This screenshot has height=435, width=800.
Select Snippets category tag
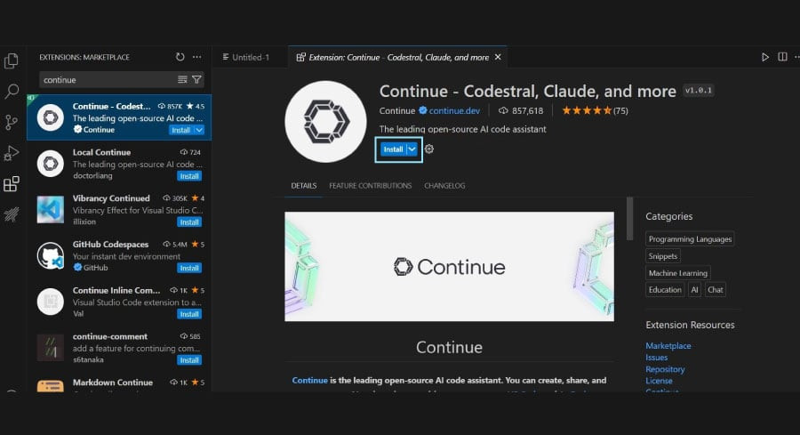[663, 256]
